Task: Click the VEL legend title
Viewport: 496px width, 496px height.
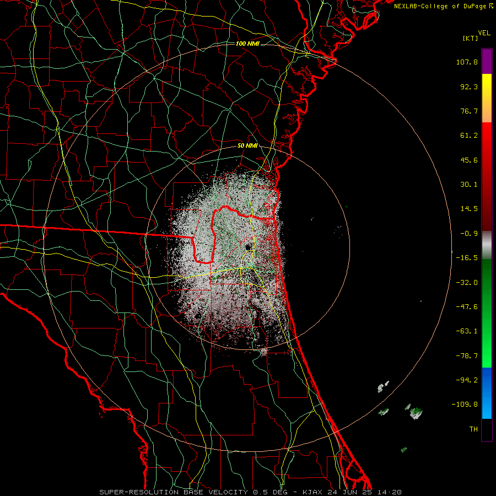Action: [484, 33]
